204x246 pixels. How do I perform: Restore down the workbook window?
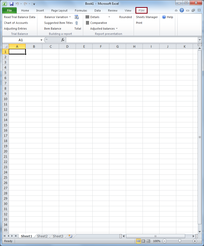[193, 10]
